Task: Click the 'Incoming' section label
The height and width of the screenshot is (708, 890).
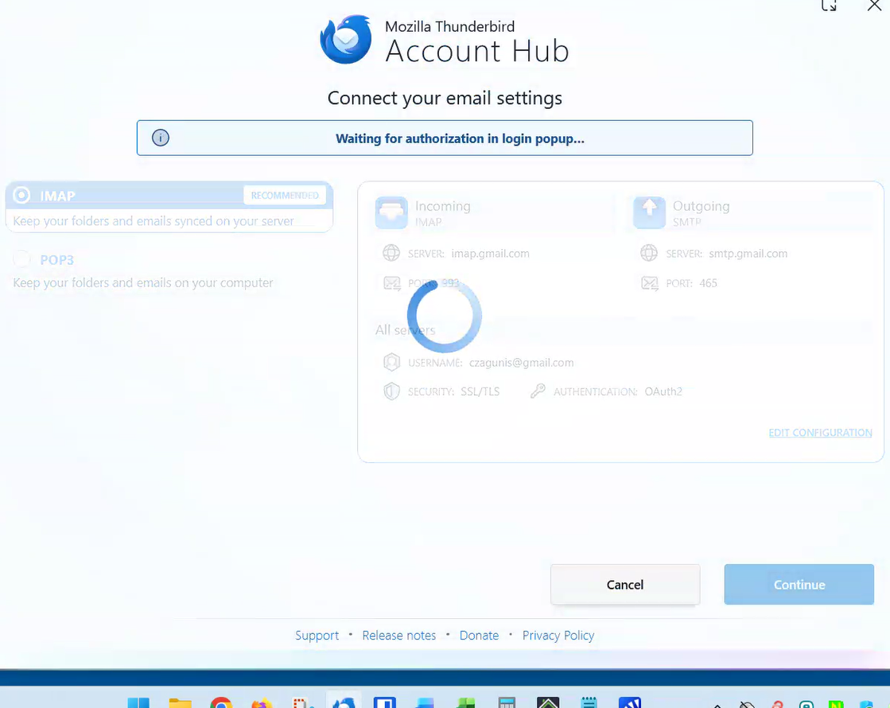Action: tap(443, 206)
